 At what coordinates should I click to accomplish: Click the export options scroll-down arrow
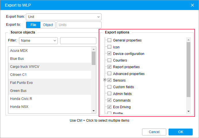pos(188,111)
